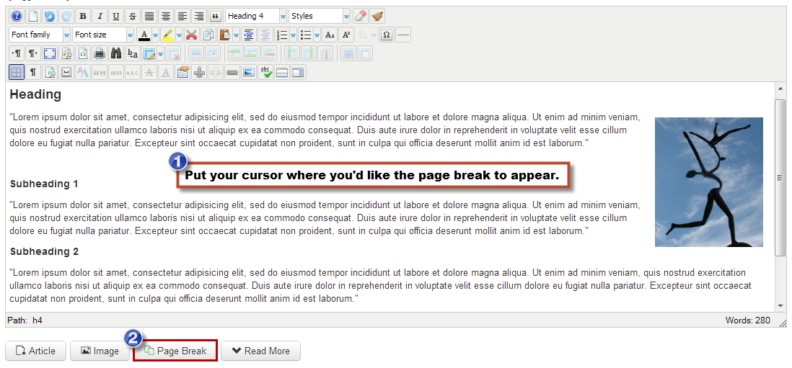Expand the bullet list style arrow

click(317, 35)
